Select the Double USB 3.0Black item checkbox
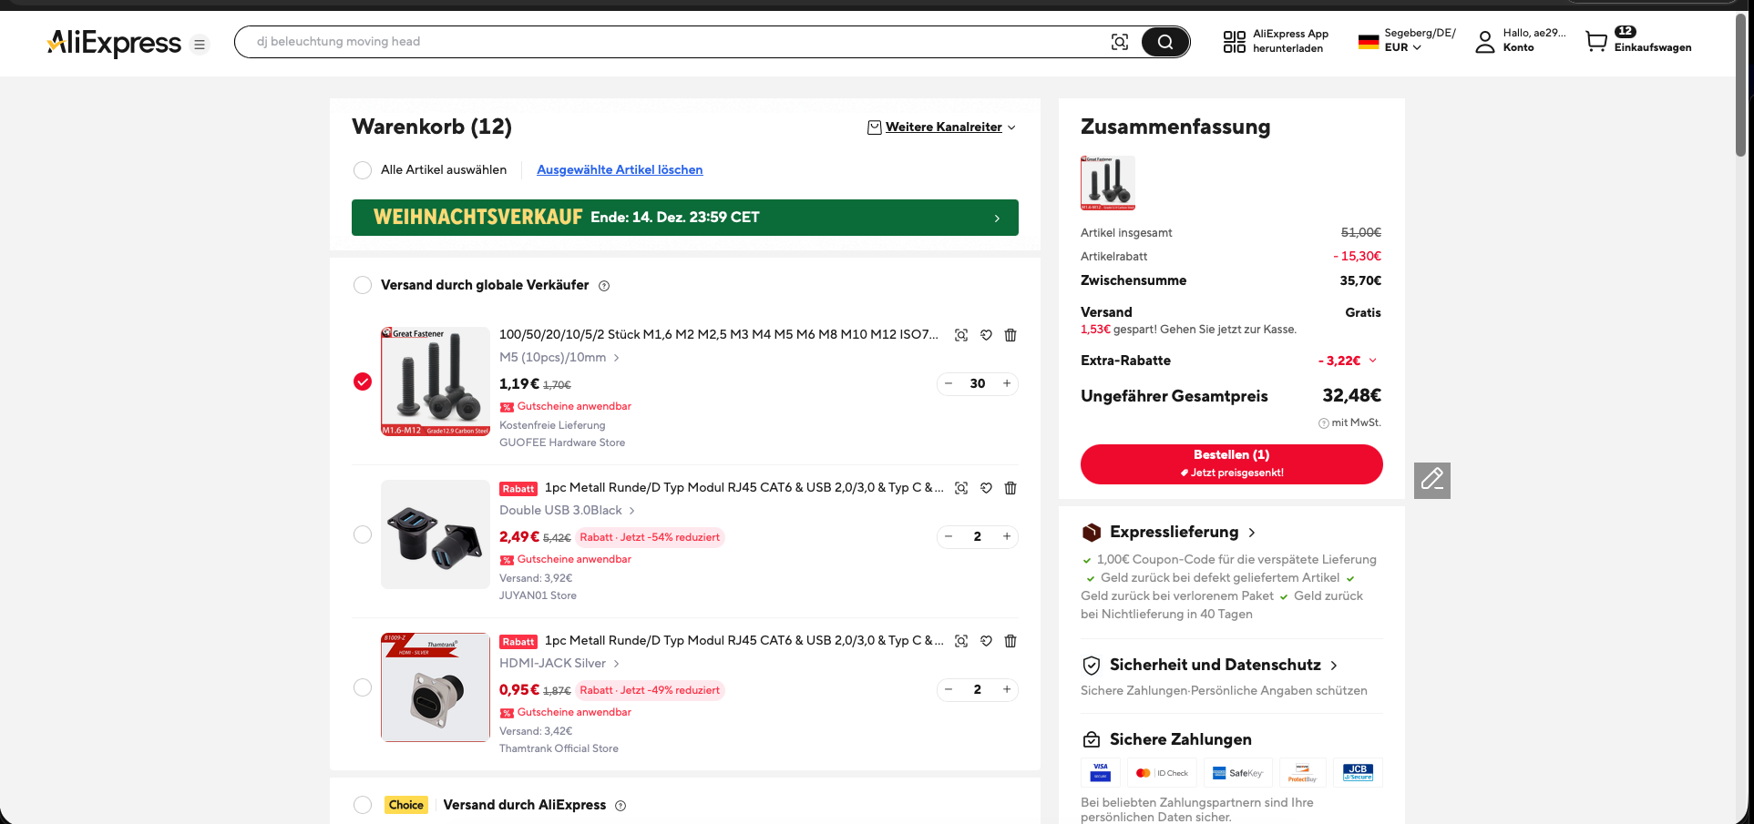The image size is (1754, 824). coord(363,534)
